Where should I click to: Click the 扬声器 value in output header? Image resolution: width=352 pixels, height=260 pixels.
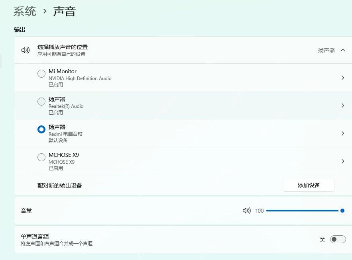(326, 50)
